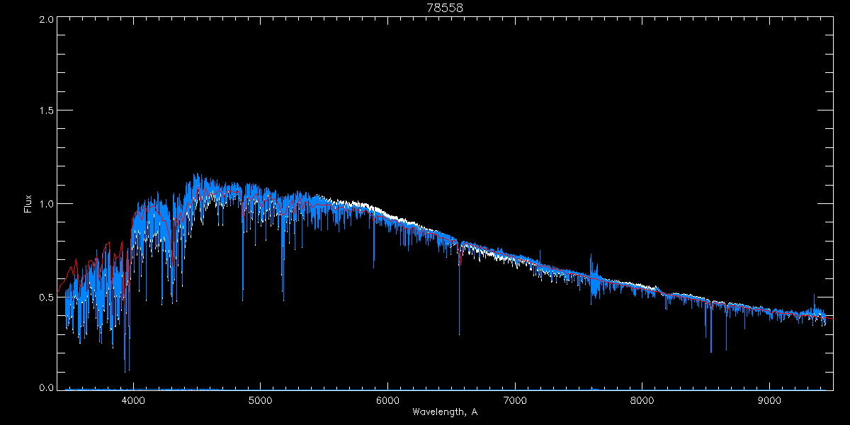Screen dimensions: 850x425
Task: Select the 2.0 tick label on y-axis
Action: (47, 19)
